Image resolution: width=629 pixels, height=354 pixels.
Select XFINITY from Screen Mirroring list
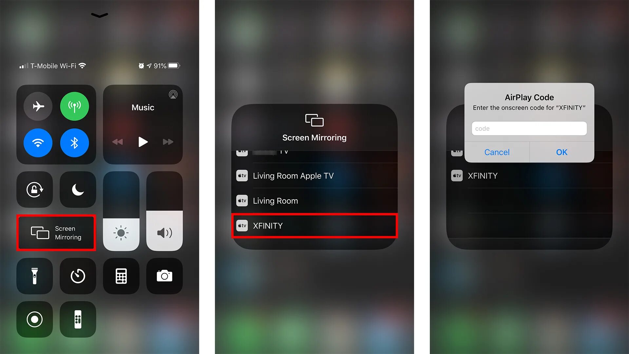314,225
